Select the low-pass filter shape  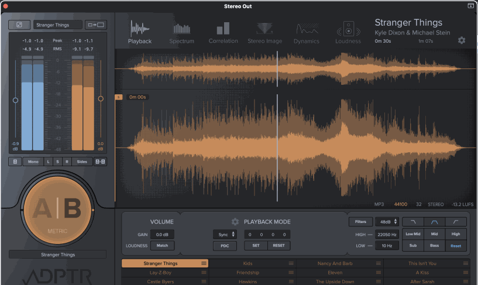point(413,222)
